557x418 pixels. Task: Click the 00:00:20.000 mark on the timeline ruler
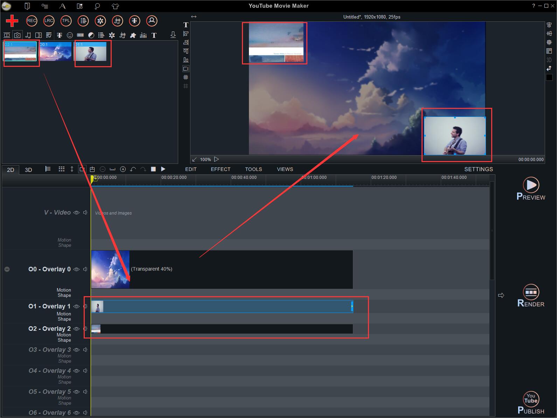[x=174, y=177]
